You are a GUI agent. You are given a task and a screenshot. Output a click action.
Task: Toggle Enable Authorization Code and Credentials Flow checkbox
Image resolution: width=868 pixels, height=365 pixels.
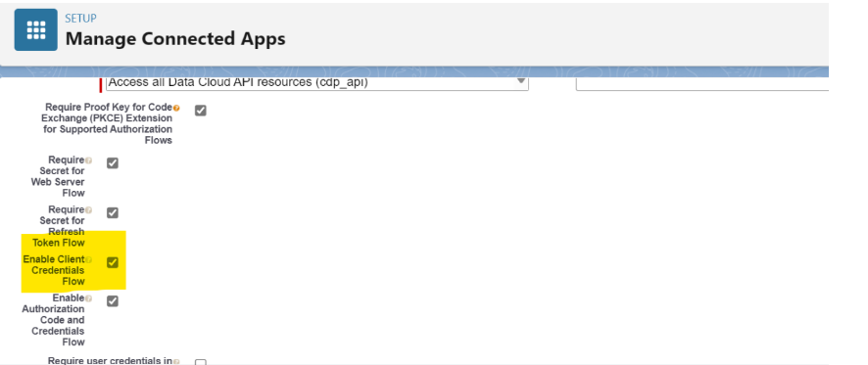pos(113,300)
